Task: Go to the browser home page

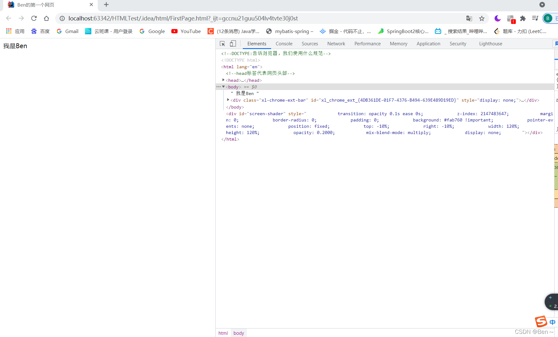Action: pyautogui.click(x=46, y=18)
